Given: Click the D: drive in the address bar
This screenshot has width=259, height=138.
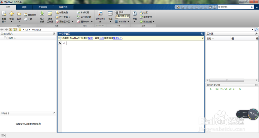Looking at the screenshot, I should (x=26, y=30).
